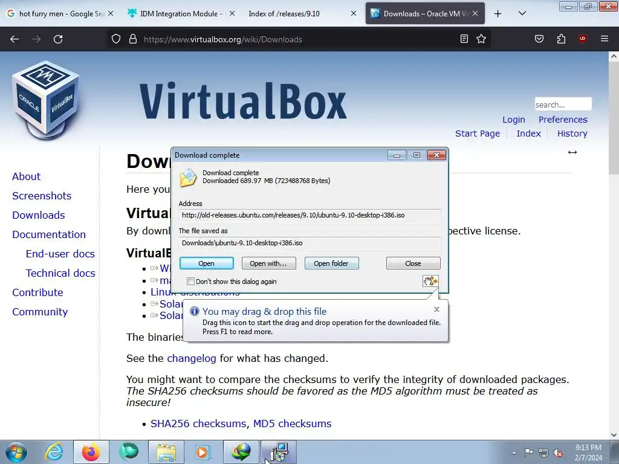Open the Index link
The height and width of the screenshot is (464, 619).
(x=528, y=134)
